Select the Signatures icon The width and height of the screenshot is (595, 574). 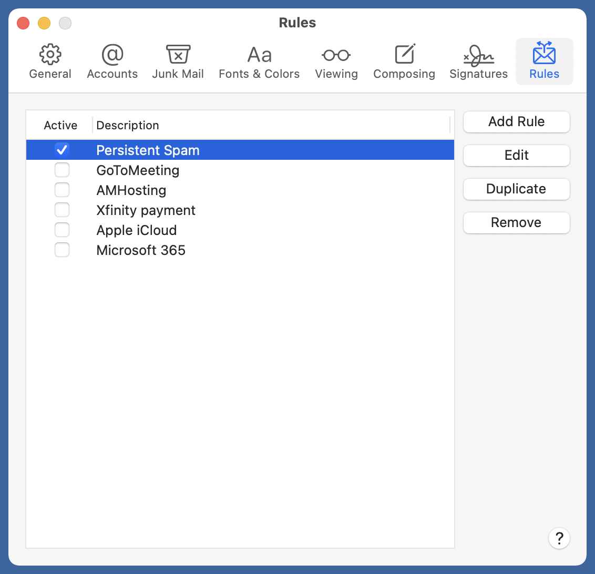pyautogui.click(x=478, y=55)
